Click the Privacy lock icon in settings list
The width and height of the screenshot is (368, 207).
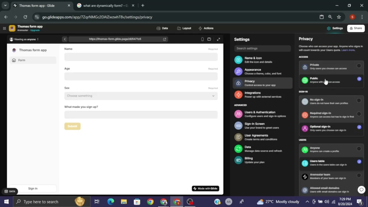click(238, 83)
